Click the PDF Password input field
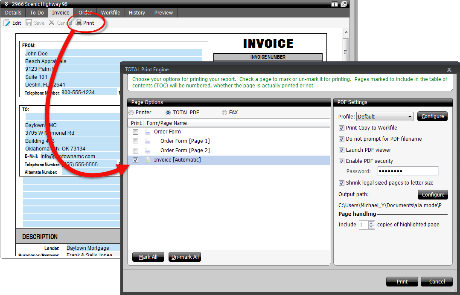Viewport: 460px width, 295px height. [405, 171]
